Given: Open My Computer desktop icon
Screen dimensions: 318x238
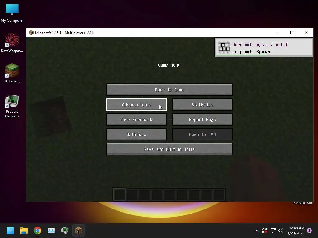Looking at the screenshot, I should [12, 13].
